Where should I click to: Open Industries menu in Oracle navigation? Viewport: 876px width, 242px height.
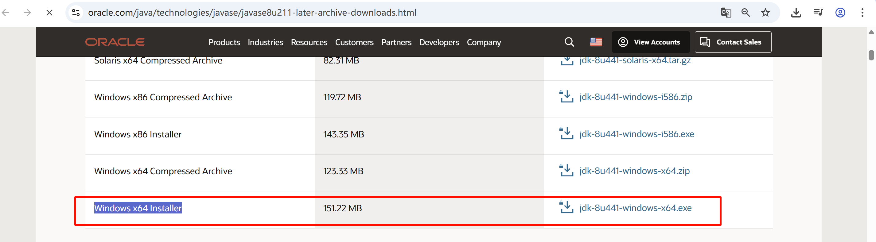coord(265,43)
